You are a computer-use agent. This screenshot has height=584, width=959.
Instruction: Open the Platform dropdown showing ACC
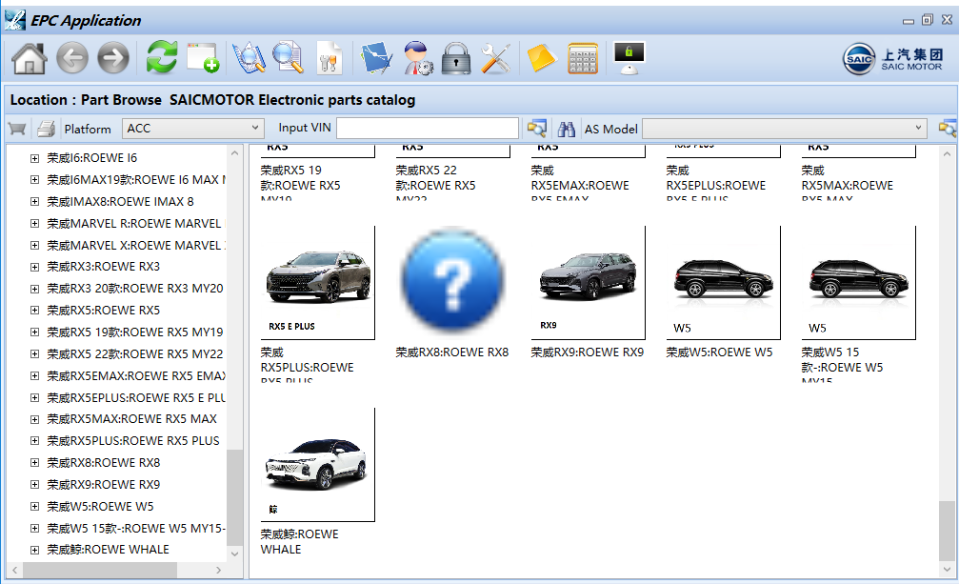click(193, 129)
